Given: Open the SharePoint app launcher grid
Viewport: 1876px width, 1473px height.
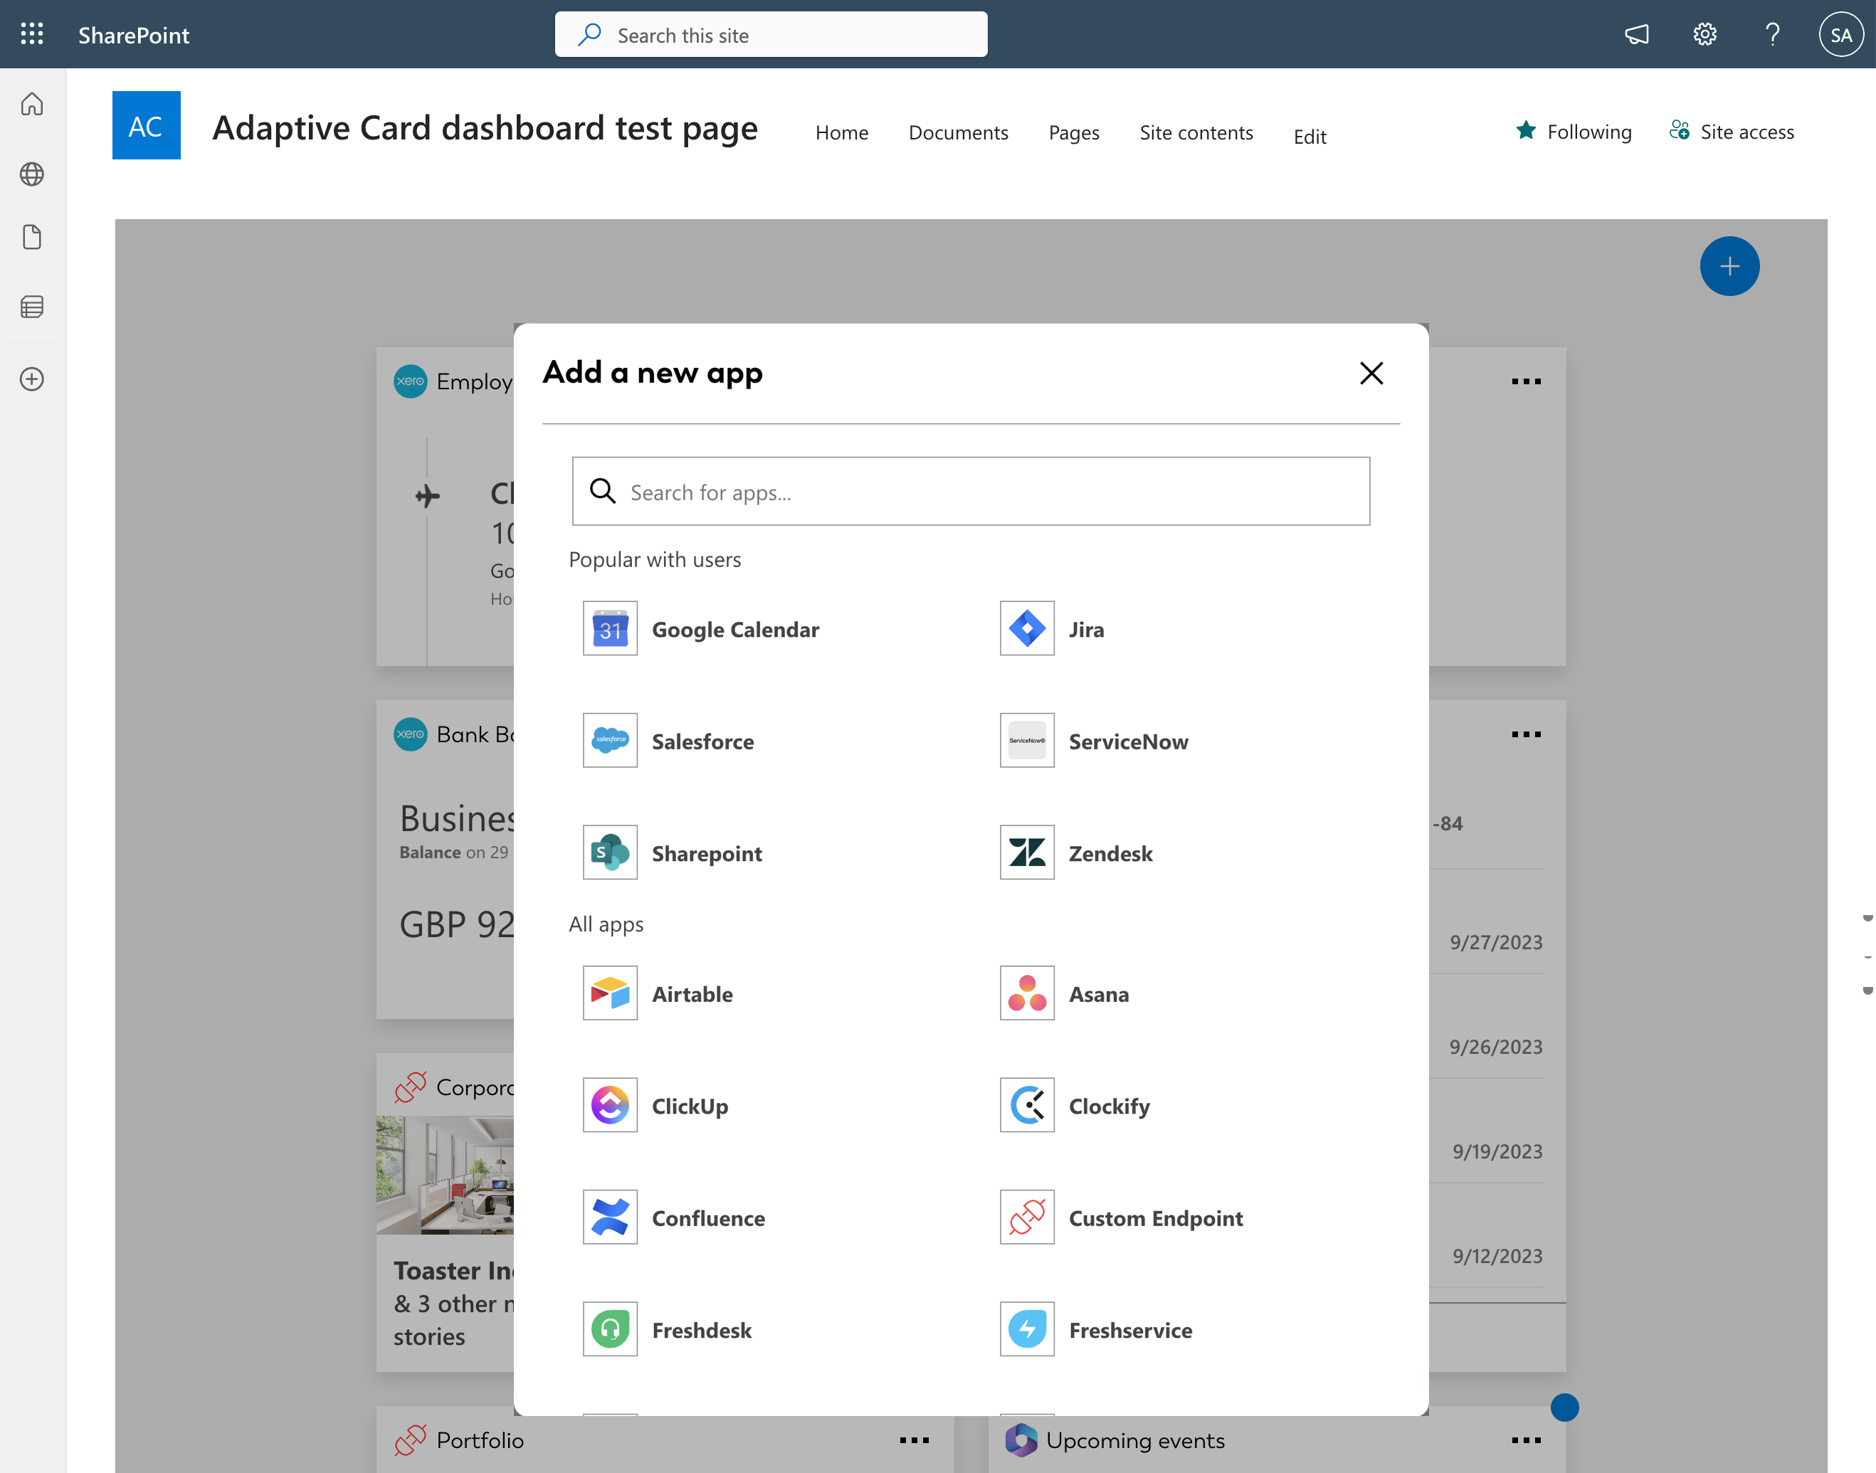Looking at the screenshot, I should pos(32,34).
